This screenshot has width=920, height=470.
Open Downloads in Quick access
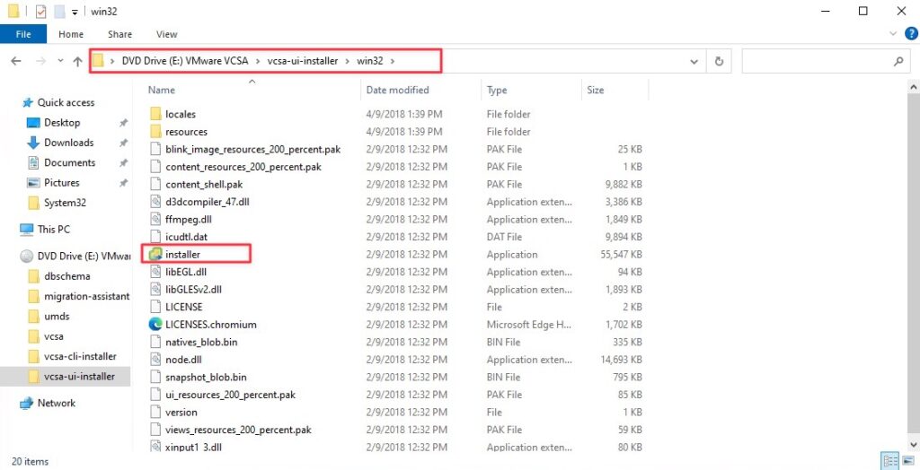68,143
